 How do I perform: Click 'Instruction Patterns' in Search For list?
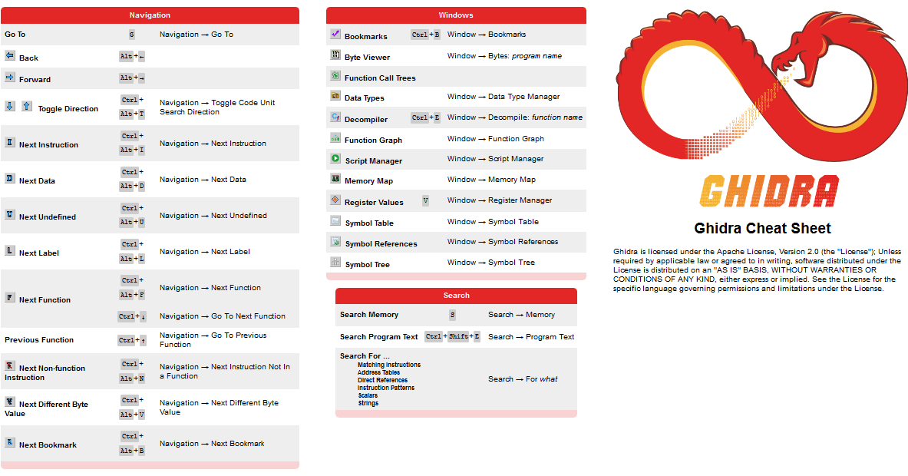coord(386,388)
